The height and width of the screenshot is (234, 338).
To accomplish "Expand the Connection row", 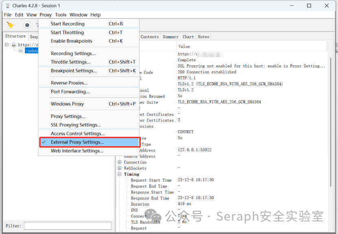I will pyautogui.click(x=120, y=162).
